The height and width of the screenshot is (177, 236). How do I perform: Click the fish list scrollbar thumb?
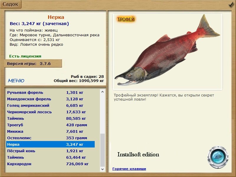(x=102, y=150)
